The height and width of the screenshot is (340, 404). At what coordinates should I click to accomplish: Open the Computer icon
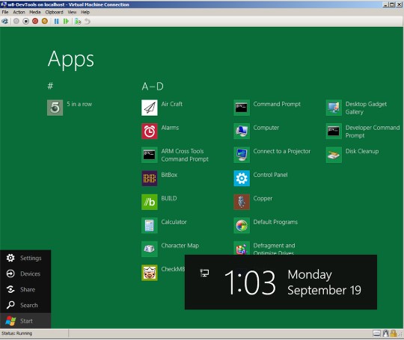[242, 132]
